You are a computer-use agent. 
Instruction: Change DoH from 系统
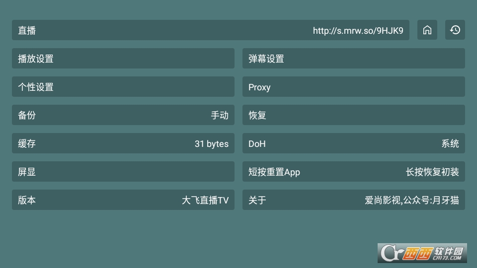click(x=353, y=143)
